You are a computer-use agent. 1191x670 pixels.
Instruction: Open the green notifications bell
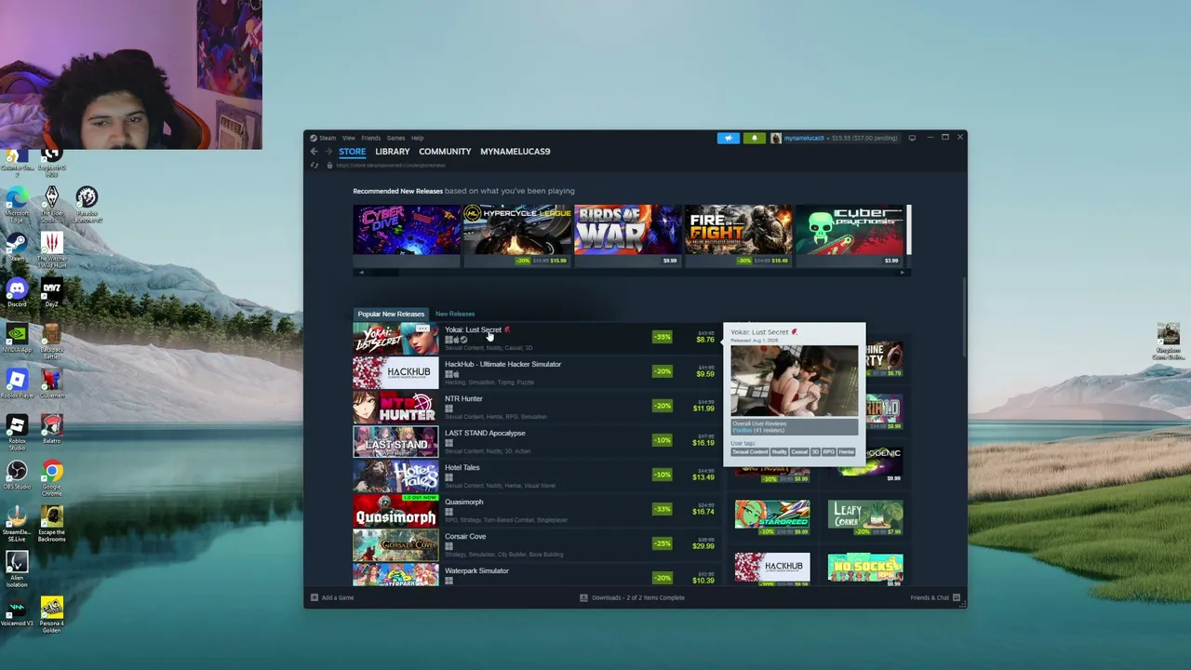(754, 138)
